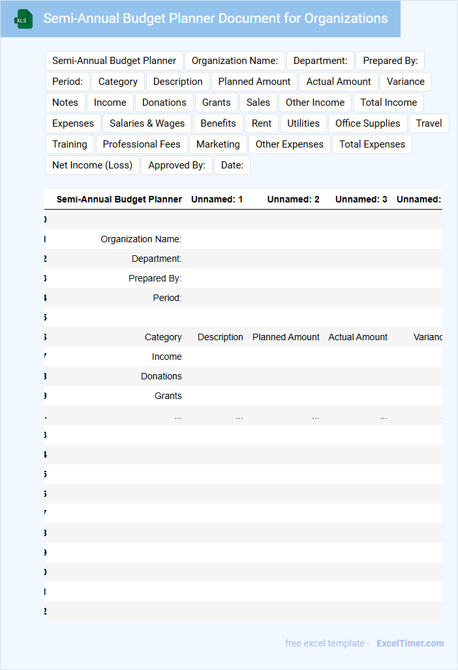The height and width of the screenshot is (670, 458).
Task: Click the Organization Name: tag
Action: [x=235, y=61]
